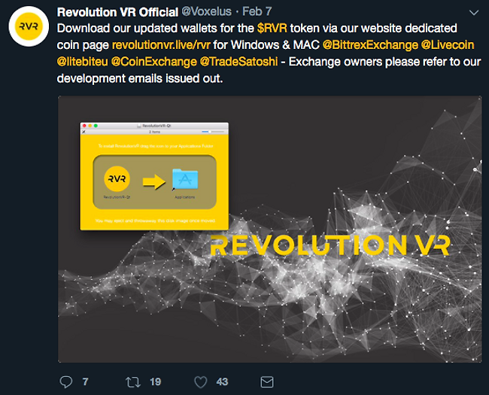
Task: Click the reply speech bubble icon
Action: pyautogui.click(x=65, y=382)
